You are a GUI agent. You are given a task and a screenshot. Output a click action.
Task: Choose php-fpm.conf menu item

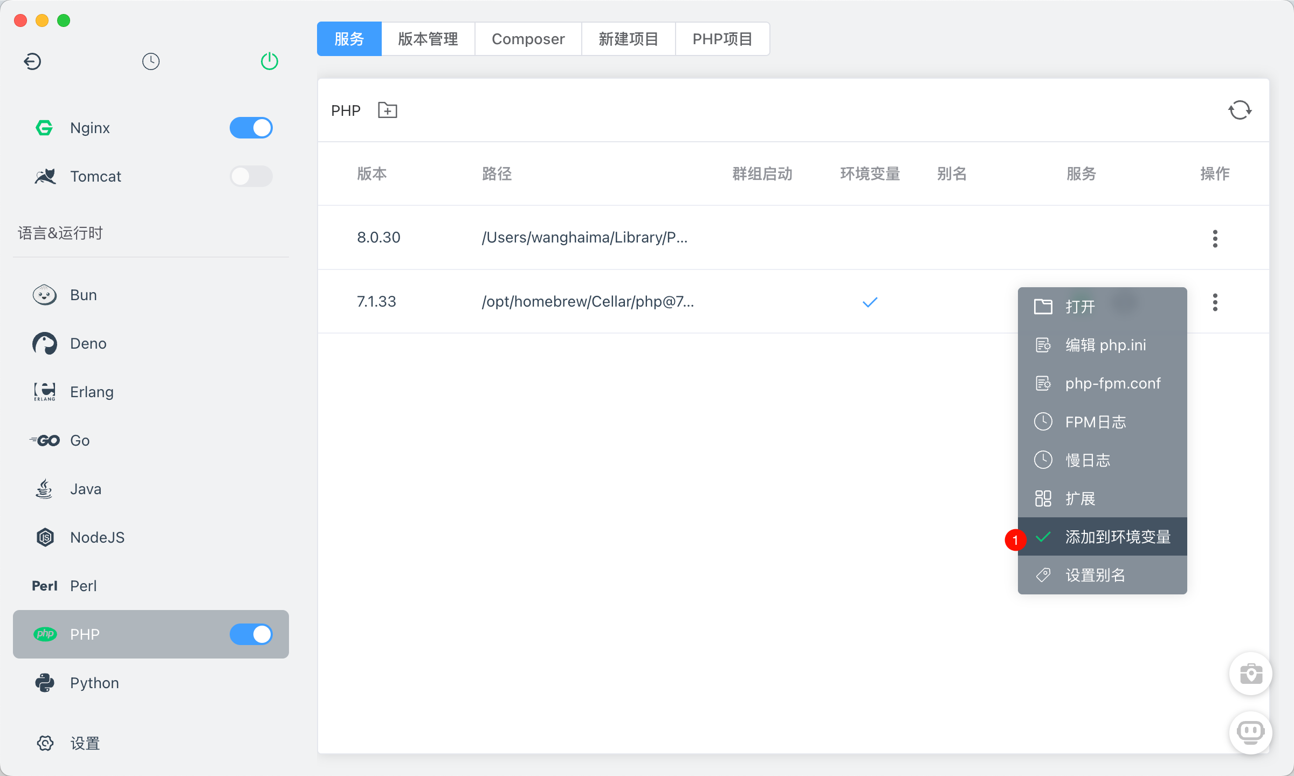click(x=1102, y=383)
